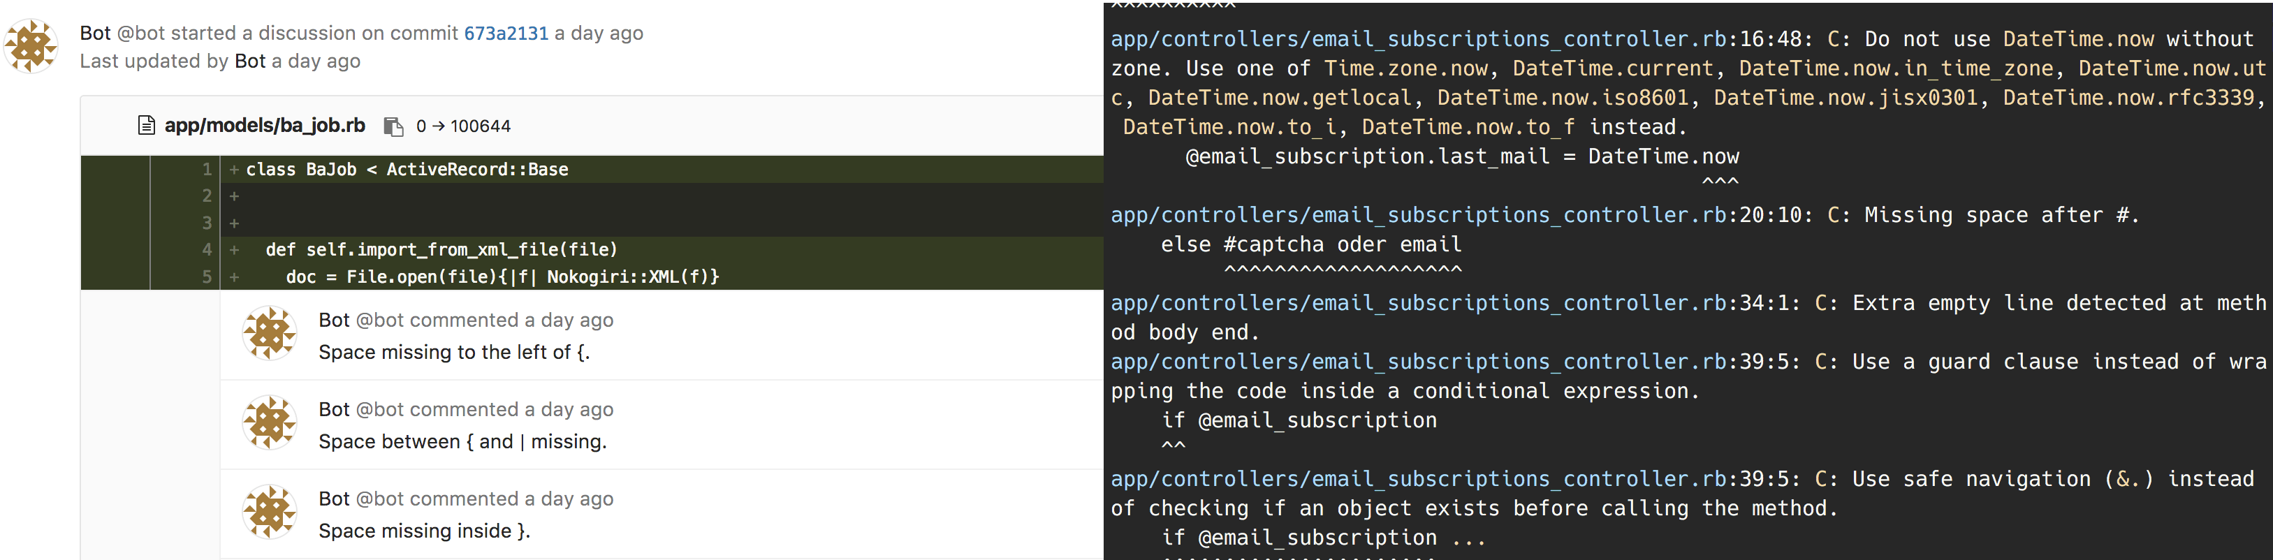Click the Bot avatar beside the discussion header
The height and width of the screenshot is (560, 2273).
[31, 46]
